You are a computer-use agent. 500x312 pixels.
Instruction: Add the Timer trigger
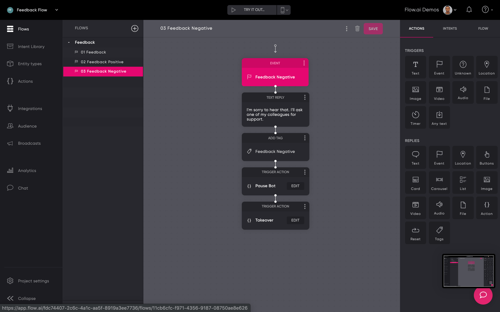(x=415, y=117)
